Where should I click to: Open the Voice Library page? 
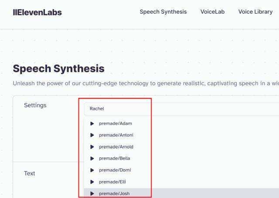coord(255,12)
